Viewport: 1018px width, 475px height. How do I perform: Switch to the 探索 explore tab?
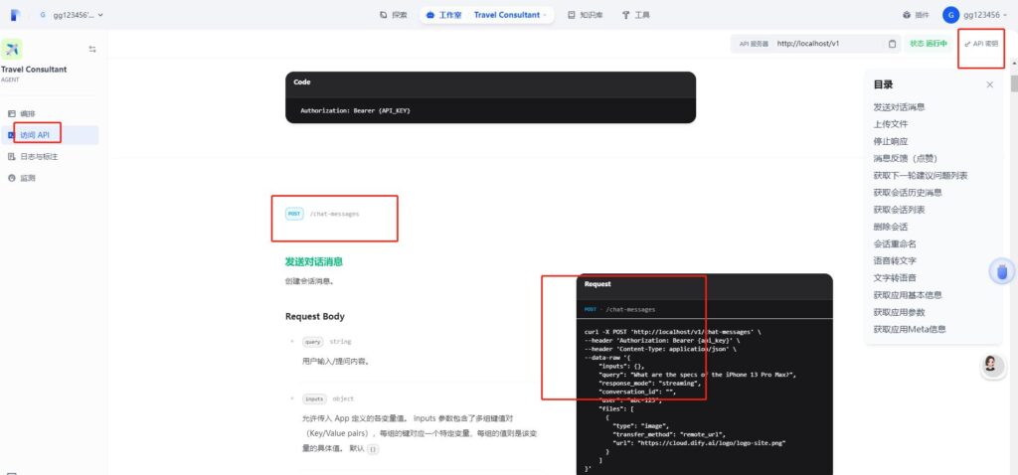point(394,15)
